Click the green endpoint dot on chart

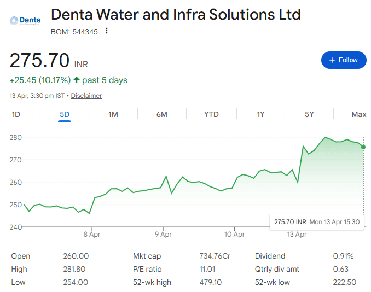(363, 147)
